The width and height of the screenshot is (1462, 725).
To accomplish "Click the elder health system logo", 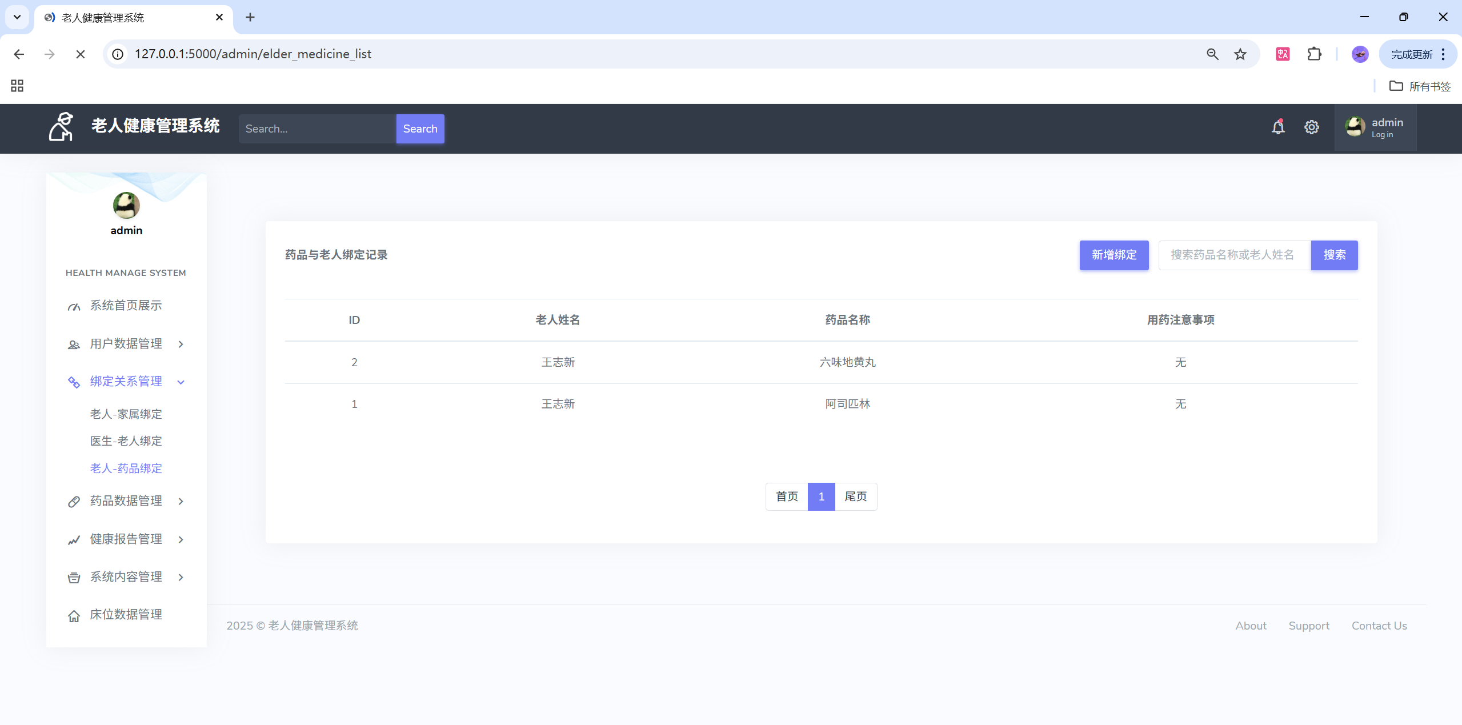I will (x=61, y=127).
